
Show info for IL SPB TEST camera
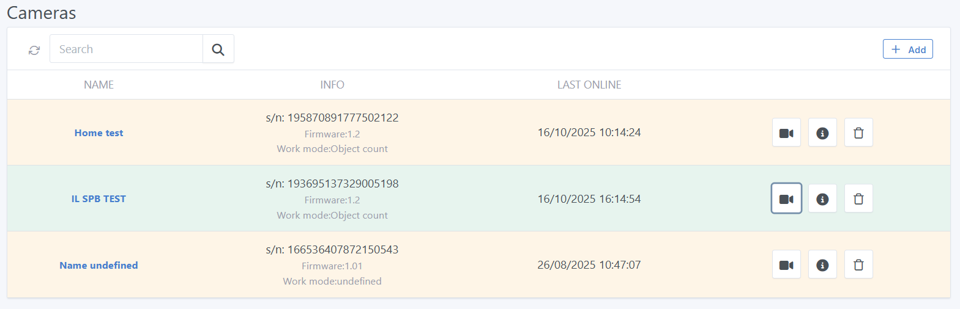(822, 199)
